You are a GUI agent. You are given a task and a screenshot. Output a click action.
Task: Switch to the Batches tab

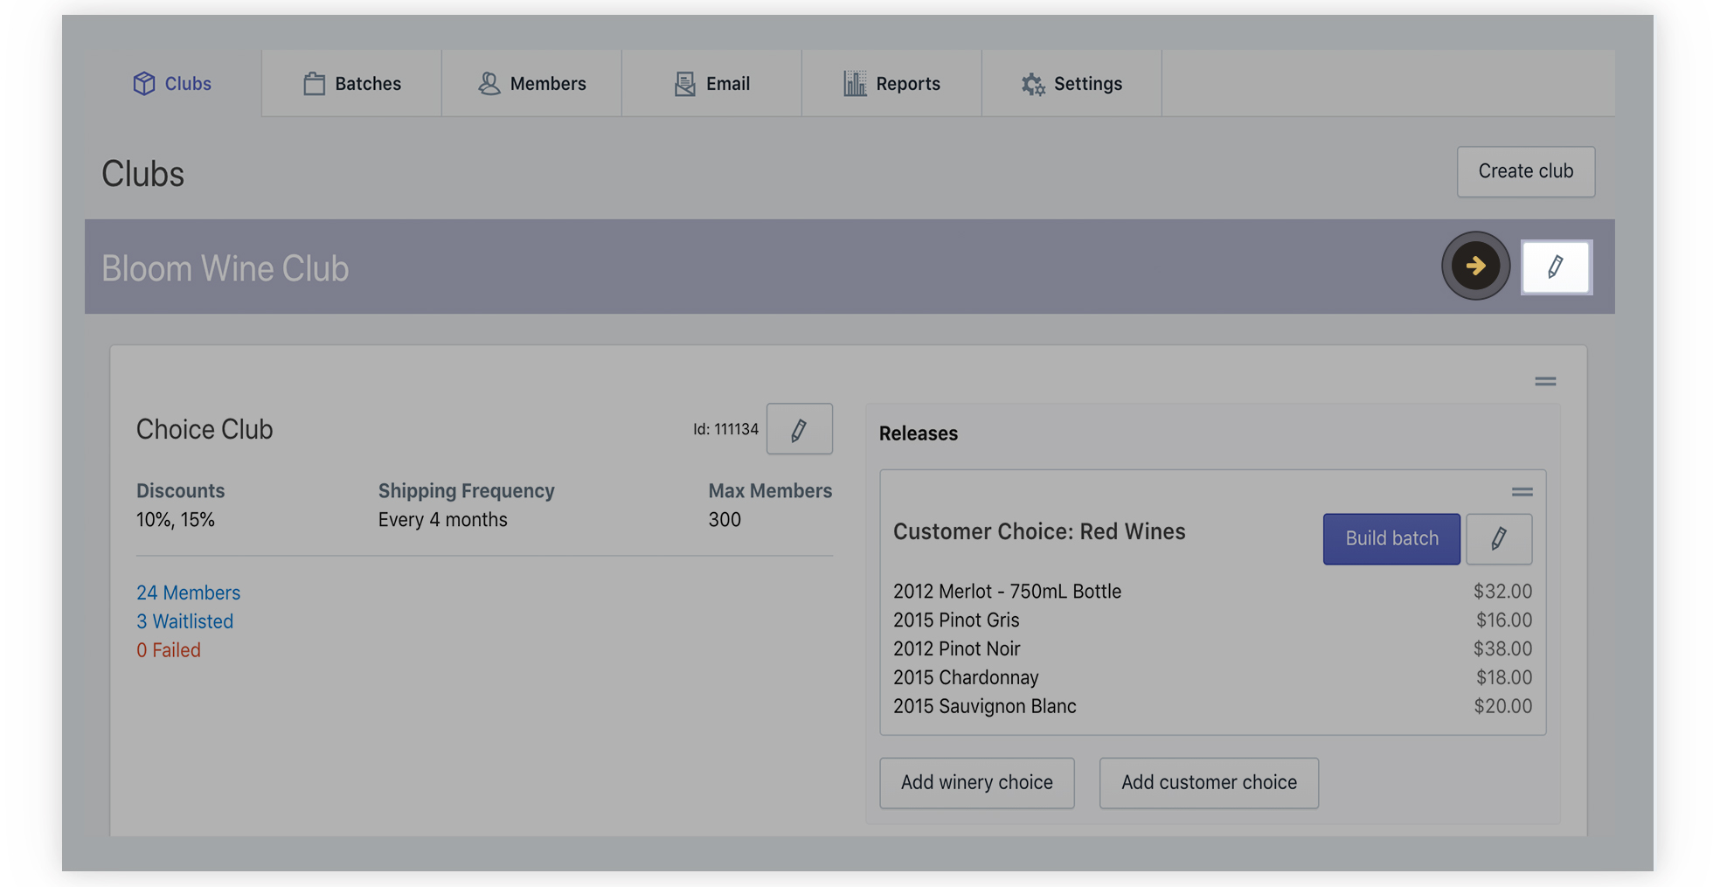(x=351, y=84)
